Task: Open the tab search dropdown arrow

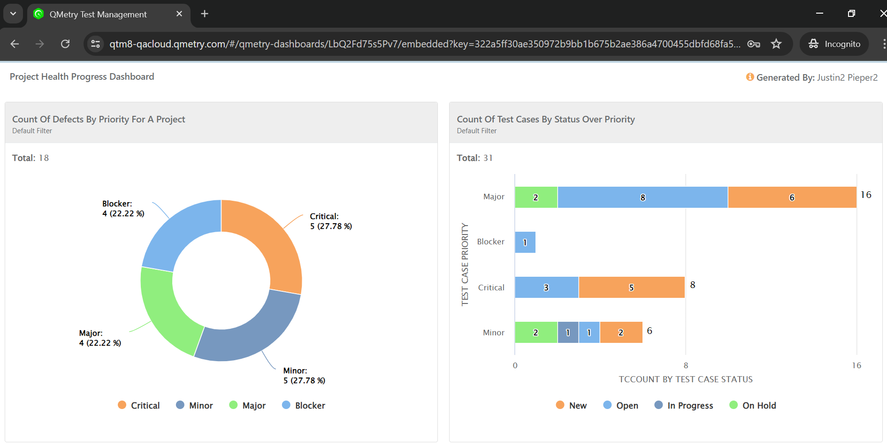Action: [13, 14]
